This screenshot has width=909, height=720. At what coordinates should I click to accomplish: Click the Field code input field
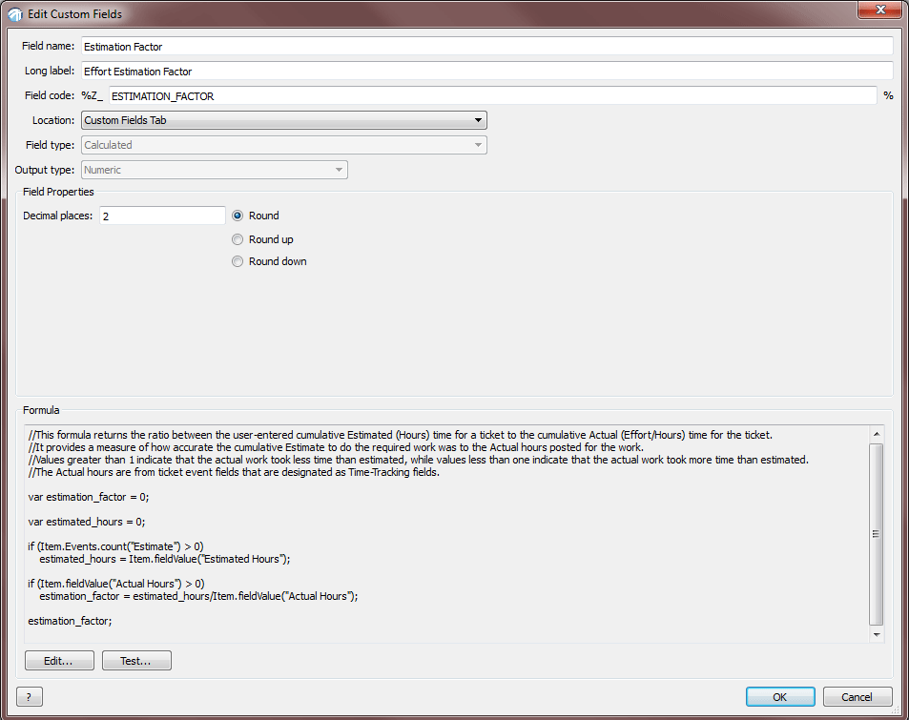[x=491, y=95]
